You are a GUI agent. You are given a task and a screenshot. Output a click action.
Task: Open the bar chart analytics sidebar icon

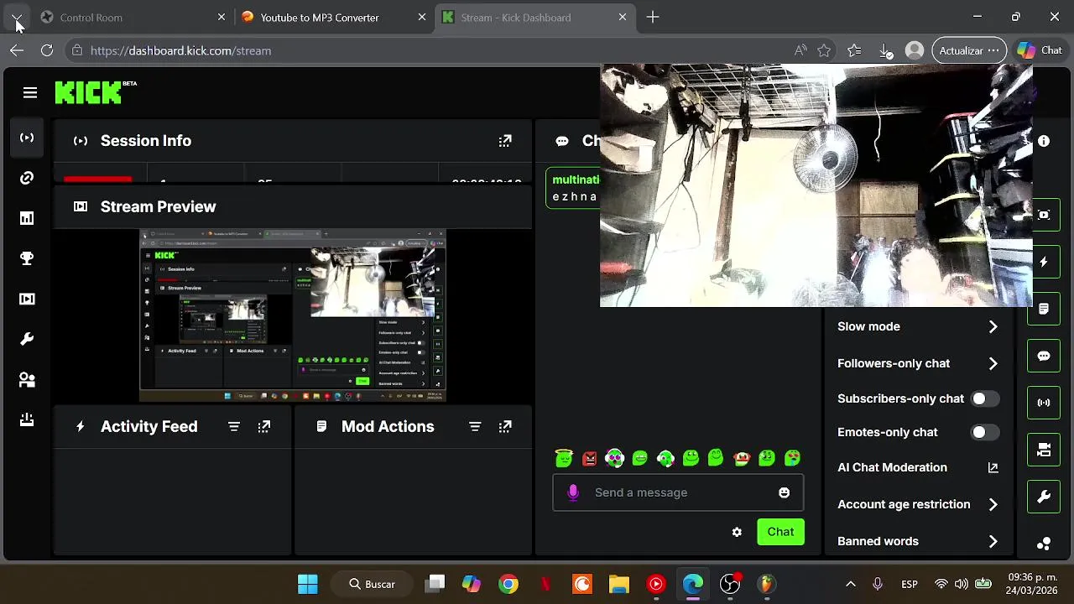[27, 218]
